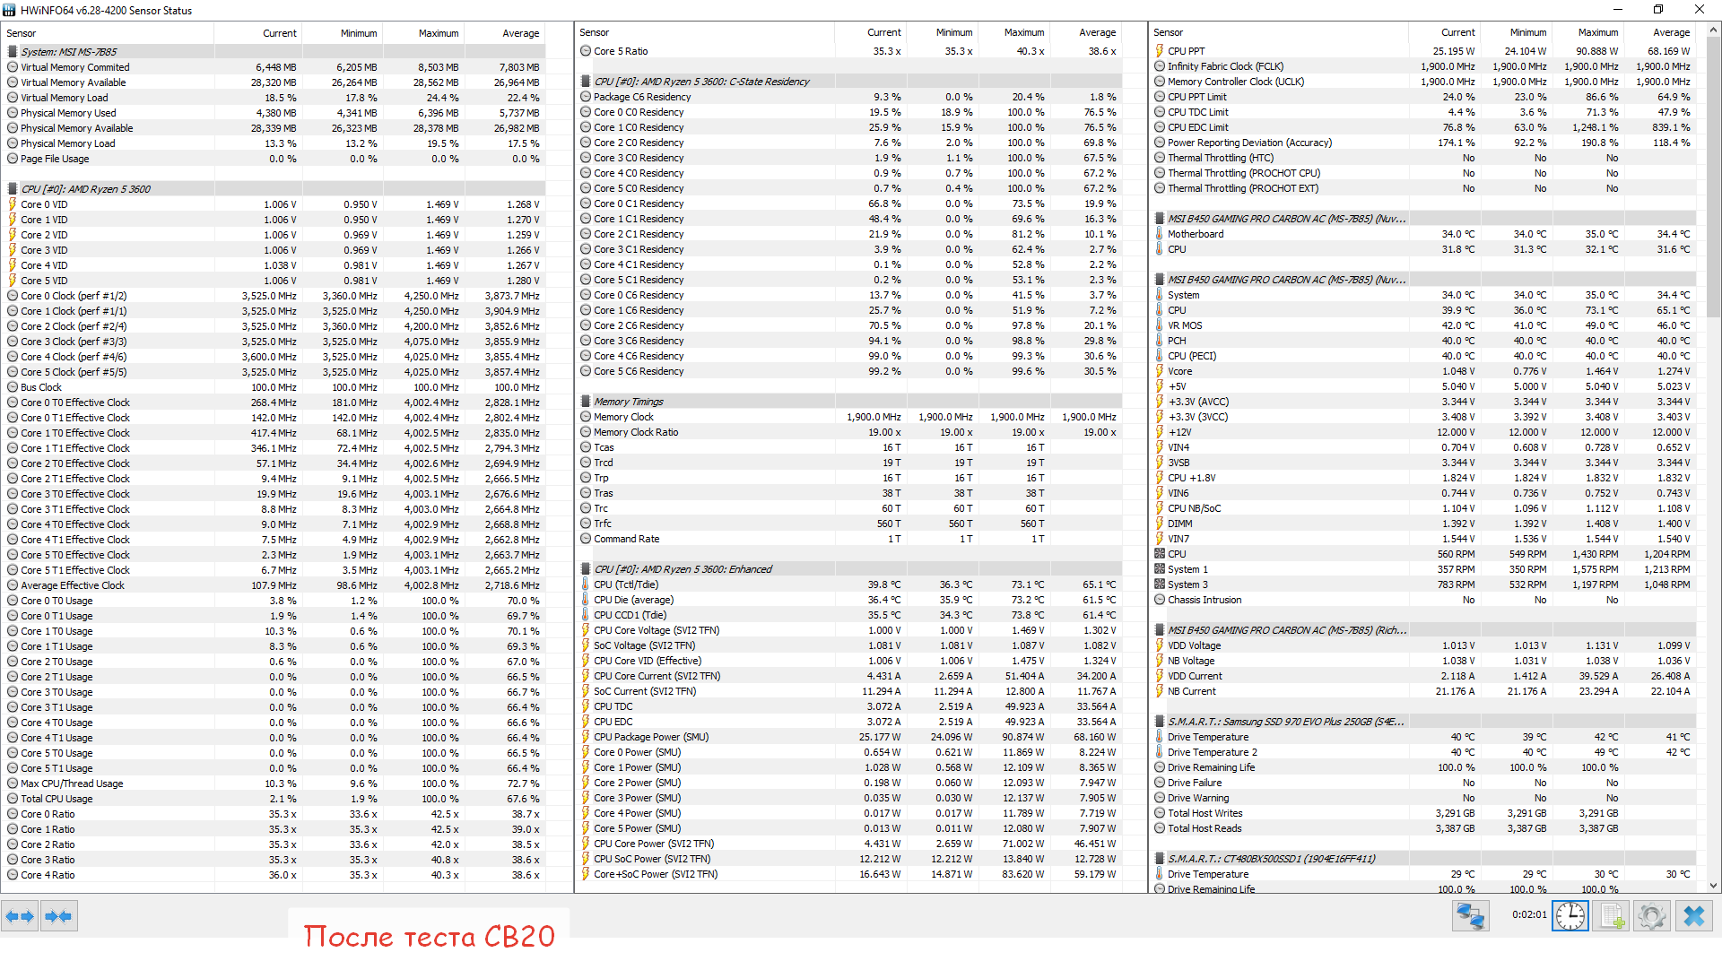
Task: Select the Average Effective Clock row
Action: (x=274, y=585)
